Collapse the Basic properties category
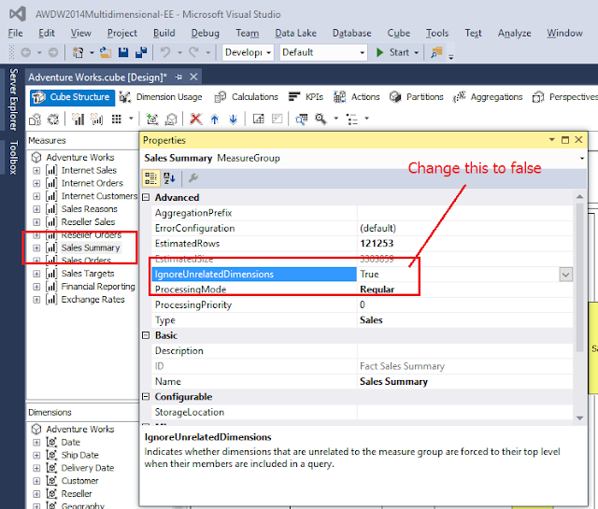 click(x=146, y=335)
